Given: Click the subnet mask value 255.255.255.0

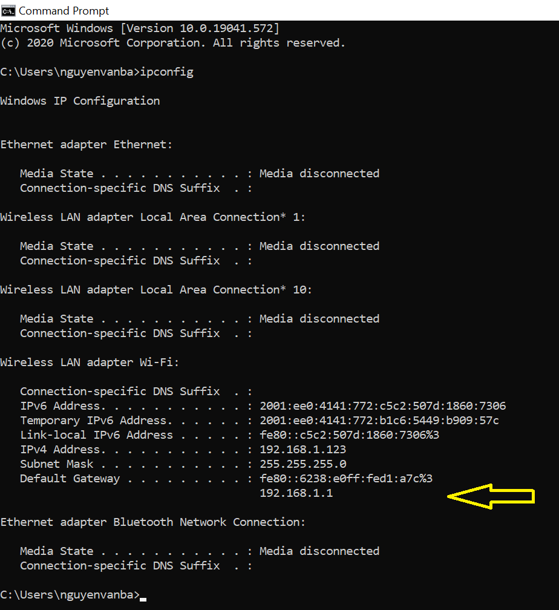Looking at the screenshot, I should (x=302, y=464).
